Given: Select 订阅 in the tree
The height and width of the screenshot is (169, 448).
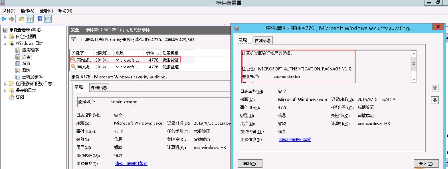Looking at the screenshot, I should [20, 97].
